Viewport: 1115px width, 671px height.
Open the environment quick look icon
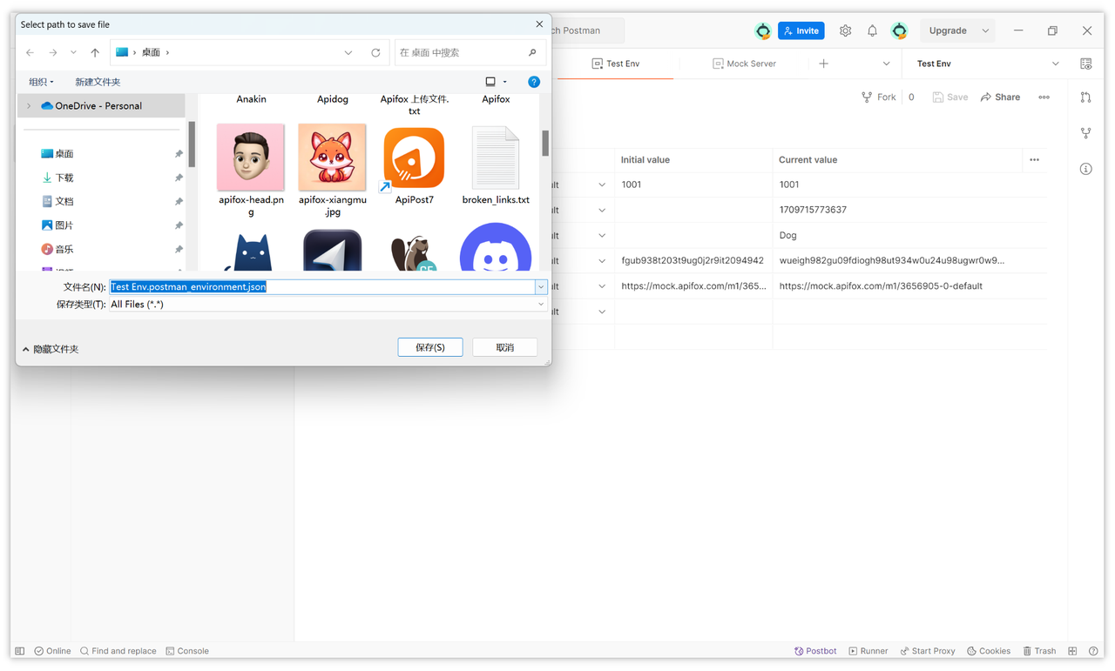coord(1085,64)
